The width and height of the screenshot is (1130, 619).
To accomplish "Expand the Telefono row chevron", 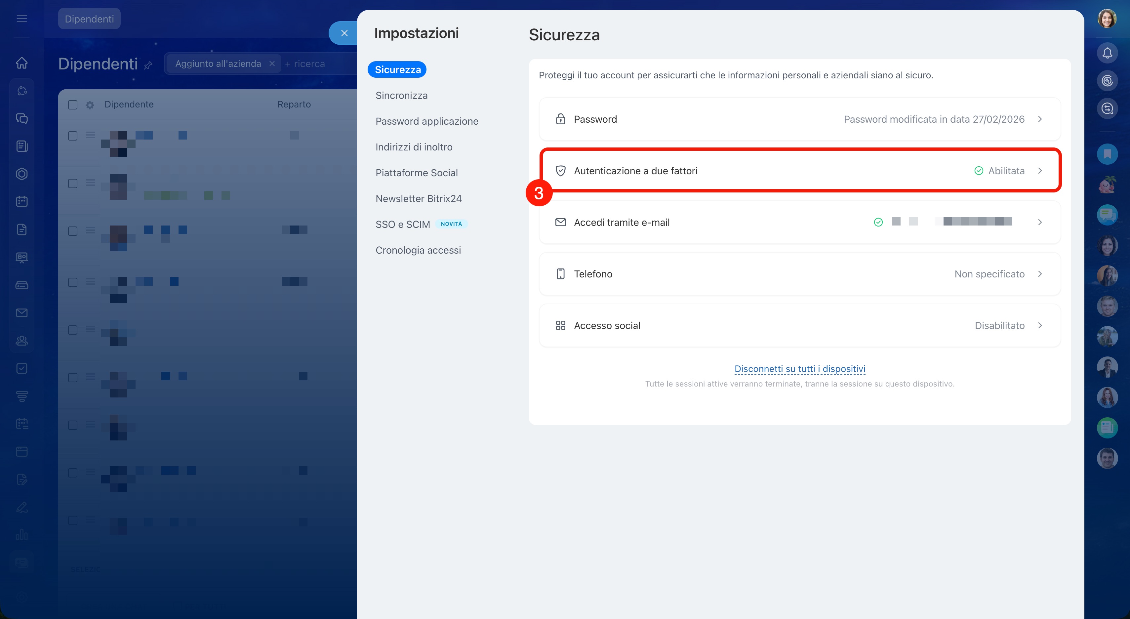I will click(x=1040, y=274).
